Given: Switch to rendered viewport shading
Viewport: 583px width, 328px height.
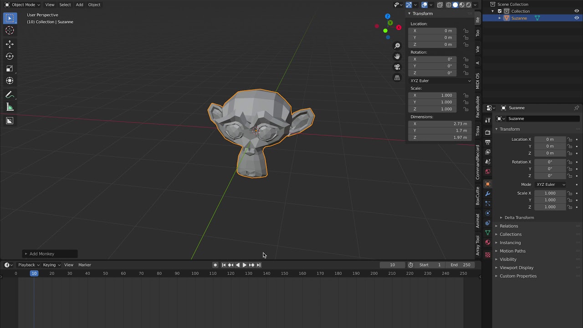Looking at the screenshot, I should pyautogui.click(x=468, y=5).
